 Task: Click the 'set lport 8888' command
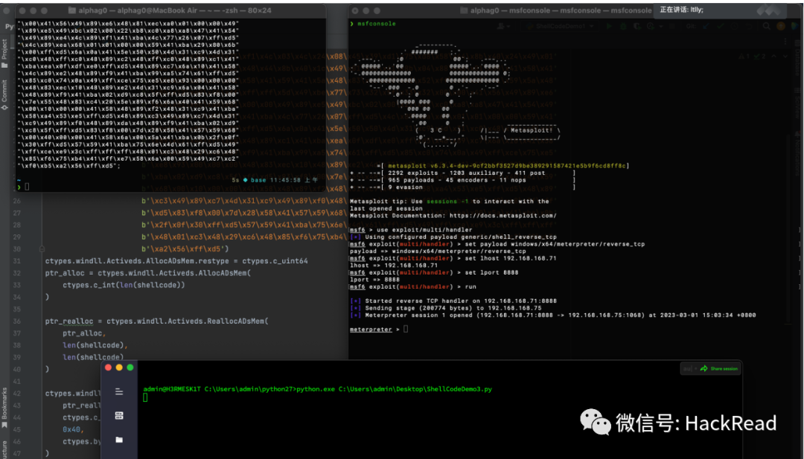[491, 272]
